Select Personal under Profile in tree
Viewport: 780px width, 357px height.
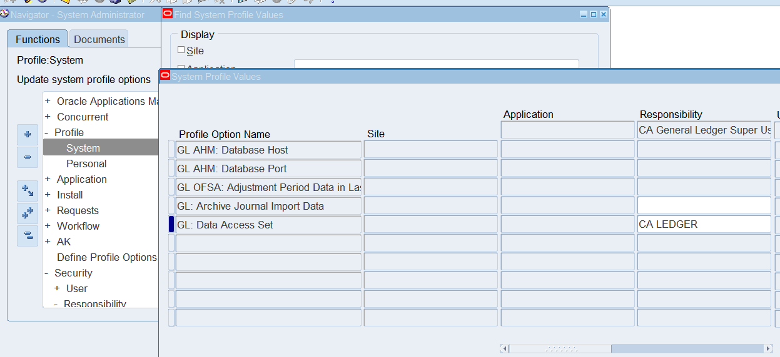pyautogui.click(x=86, y=164)
